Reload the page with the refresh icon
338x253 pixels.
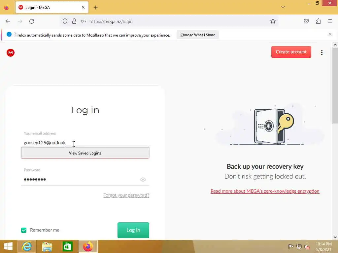click(32, 21)
